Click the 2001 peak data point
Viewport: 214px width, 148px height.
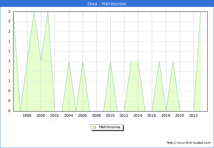48,12
